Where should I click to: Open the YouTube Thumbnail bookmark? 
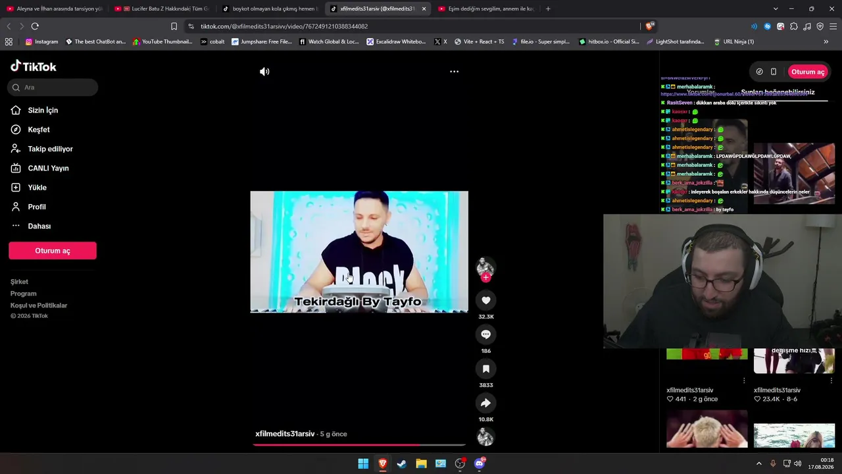coord(162,41)
